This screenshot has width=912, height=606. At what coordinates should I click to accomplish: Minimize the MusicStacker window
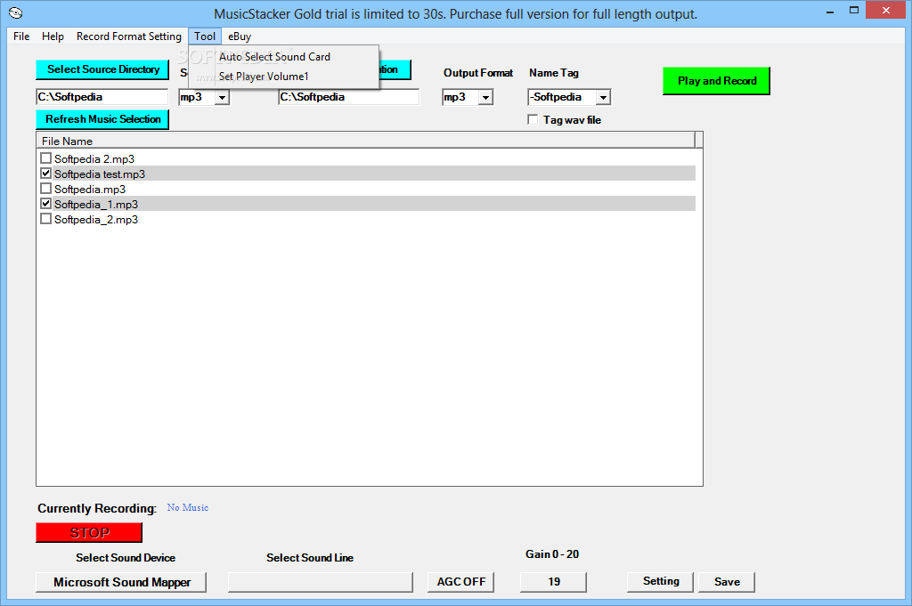click(830, 11)
